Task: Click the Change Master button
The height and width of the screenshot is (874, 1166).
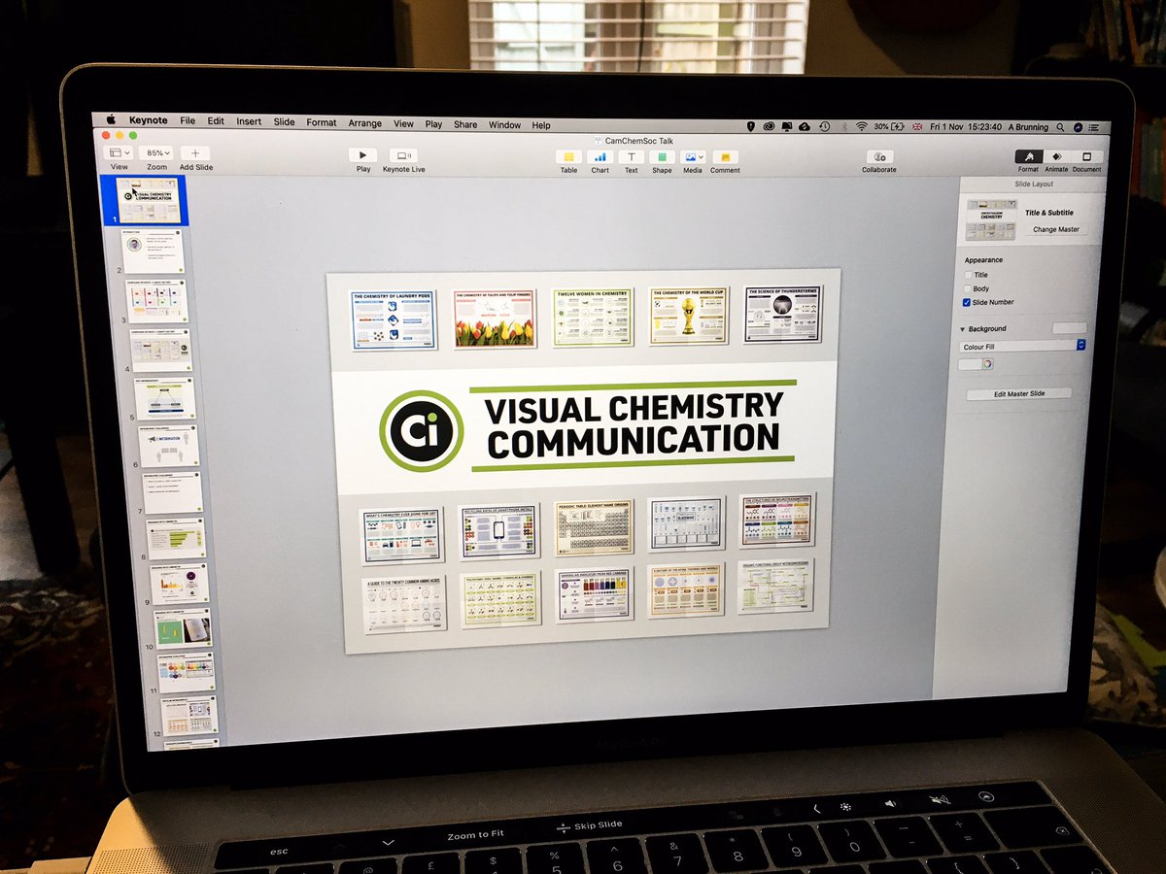Action: (1055, 230)
